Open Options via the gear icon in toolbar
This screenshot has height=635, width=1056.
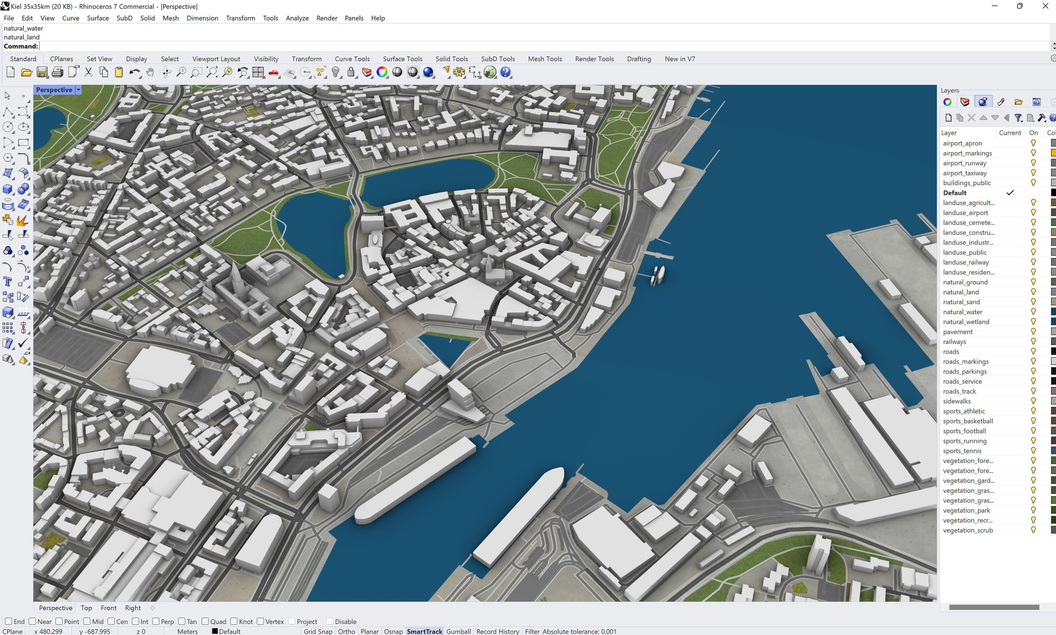pyautogui.click(x=459, y=72)
